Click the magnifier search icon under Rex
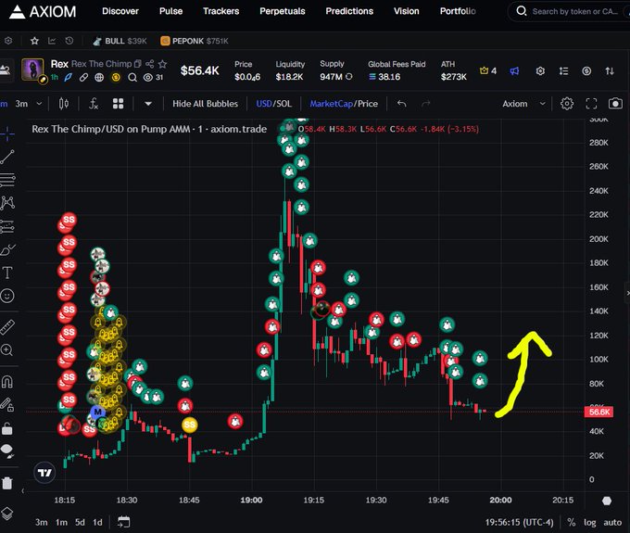 132,77
